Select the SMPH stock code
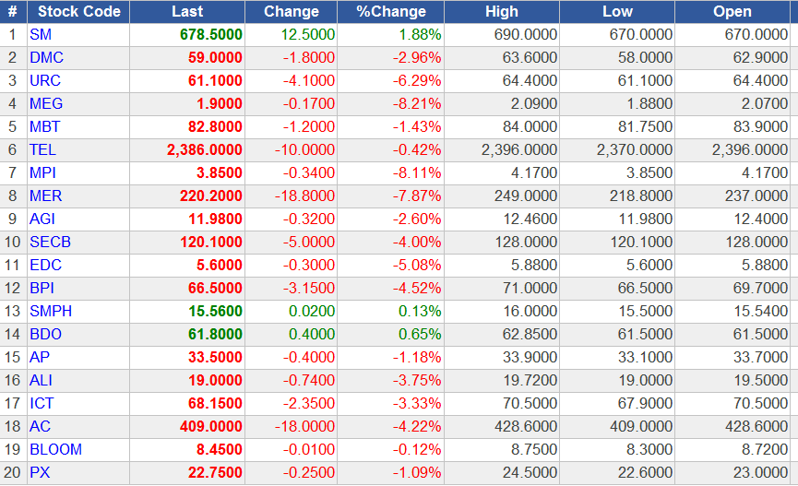The image size is (798, 486). 51,311
